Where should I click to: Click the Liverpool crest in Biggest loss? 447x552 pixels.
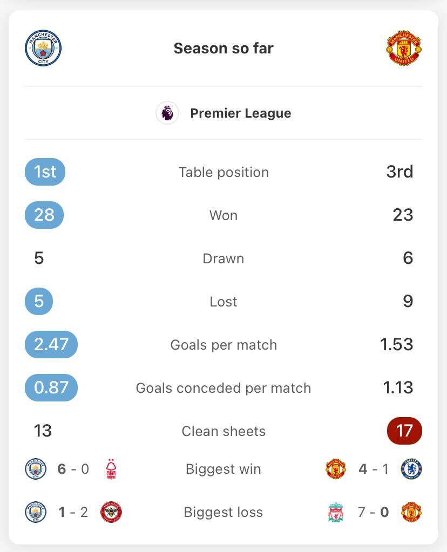coord(336,512)
